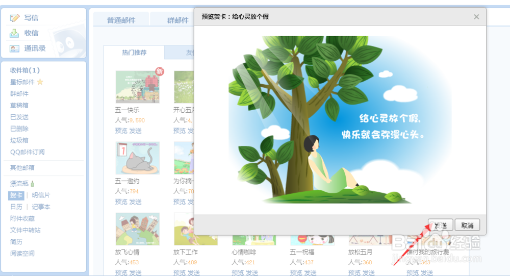The height and width of the screenshot is (276, 510).
Task: Click the 五一邀约 card title text
Action: (x=127, y=181)
